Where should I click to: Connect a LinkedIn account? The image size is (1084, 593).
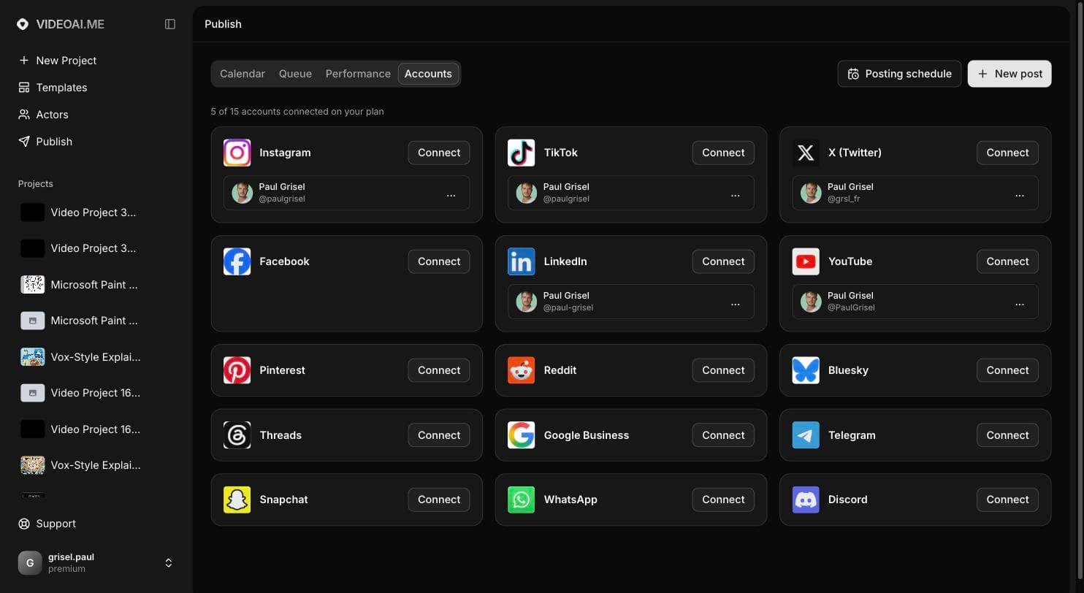723,261
